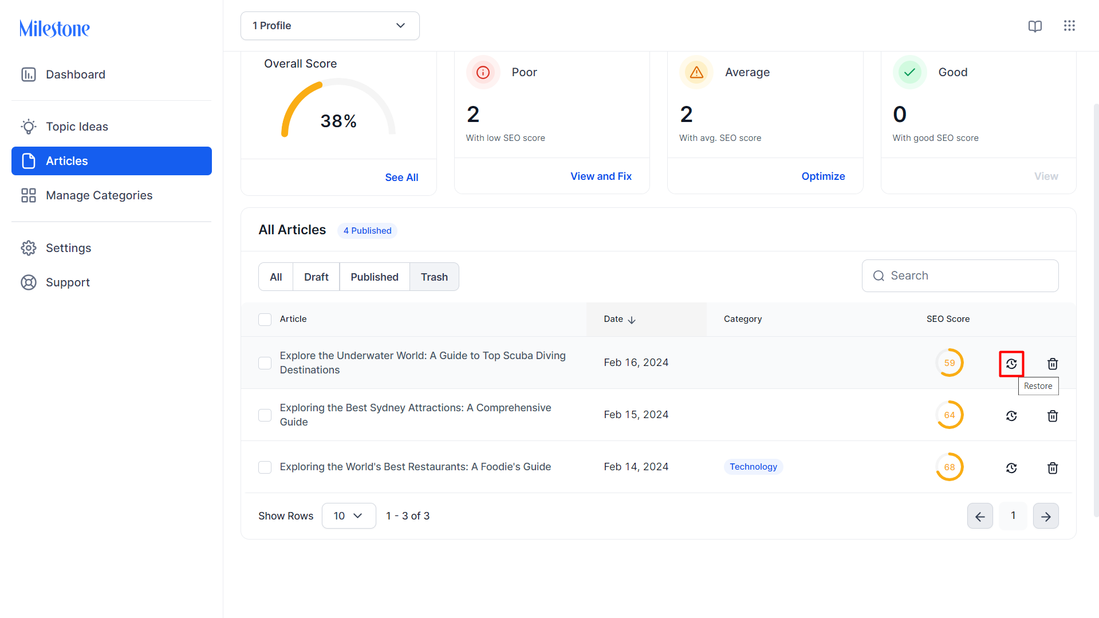Delete the World's Best Restaurants article permanently
Image resolution: width=1099 pixels, height=618 pixels.
[1053, 468]
